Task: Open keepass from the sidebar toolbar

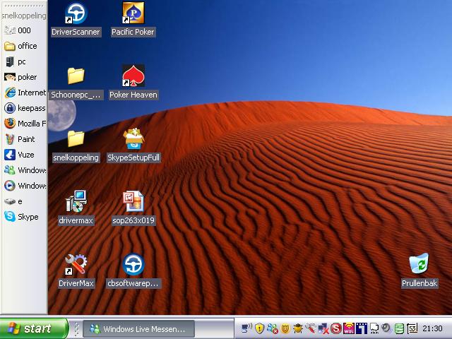Action: pyautogui.click(x=24, y=108)
